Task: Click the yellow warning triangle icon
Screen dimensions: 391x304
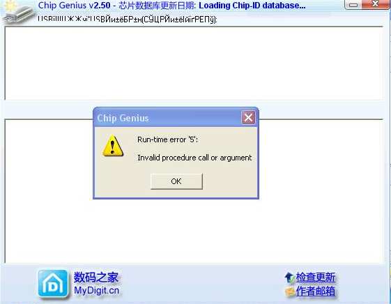Action: (113, 146)
